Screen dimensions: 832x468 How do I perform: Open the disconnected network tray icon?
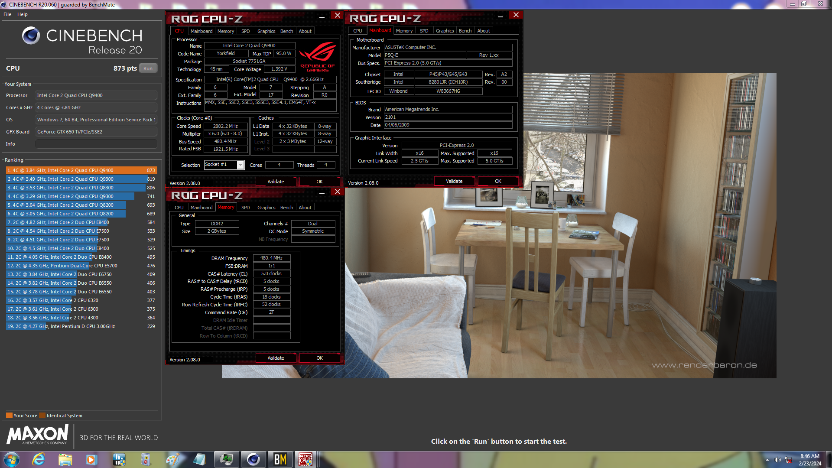tap(788, 460)
